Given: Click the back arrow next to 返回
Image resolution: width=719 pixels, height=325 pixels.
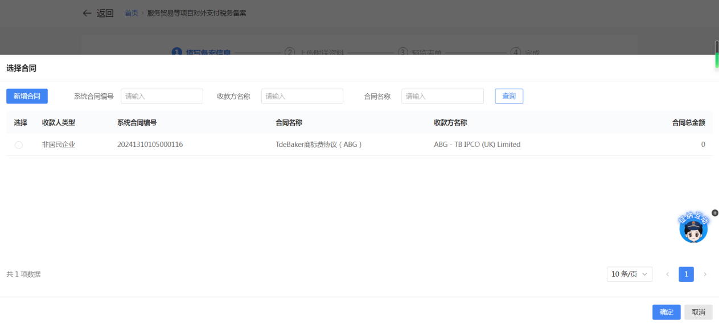Looking at the screenshot, I should (x=87, y=13).
